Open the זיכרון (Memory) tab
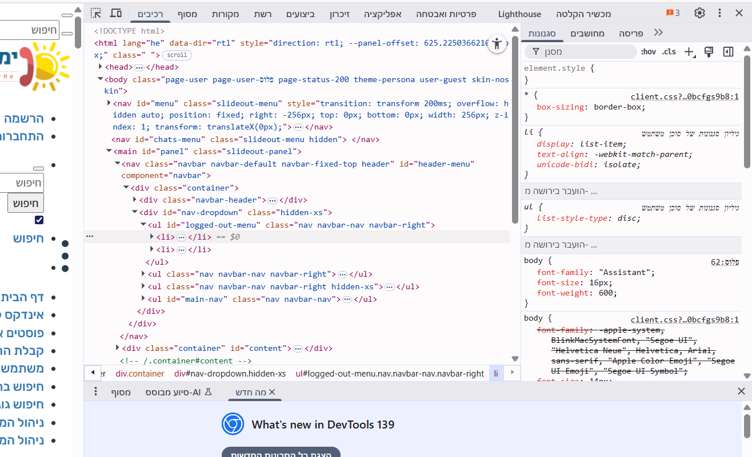This screenshot has height=457, width=752. pos(339,14)
